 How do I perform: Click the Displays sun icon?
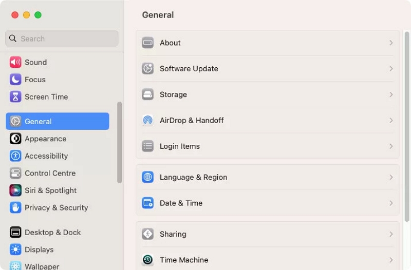click(15, 249)
